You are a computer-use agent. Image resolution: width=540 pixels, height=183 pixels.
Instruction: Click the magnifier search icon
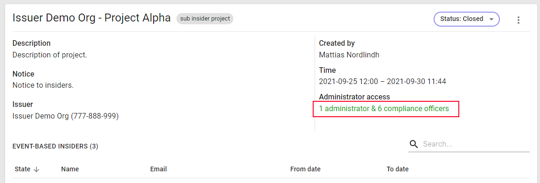click(414, 144)
